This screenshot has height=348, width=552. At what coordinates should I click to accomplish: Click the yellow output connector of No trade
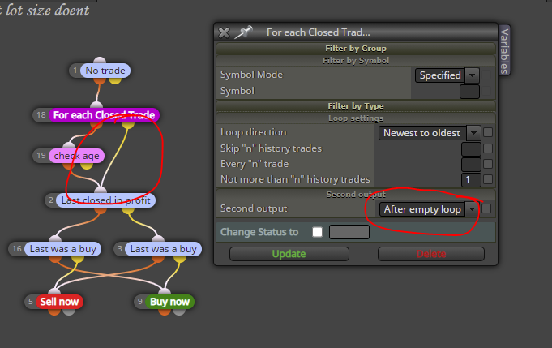pyautogui.click(x=115, y=80)
